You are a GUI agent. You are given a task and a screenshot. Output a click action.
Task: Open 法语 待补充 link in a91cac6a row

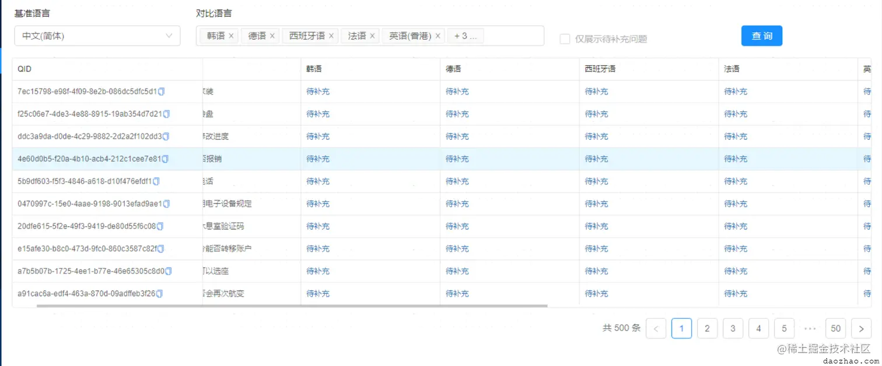pyautogui.click(x=736, y=293)
